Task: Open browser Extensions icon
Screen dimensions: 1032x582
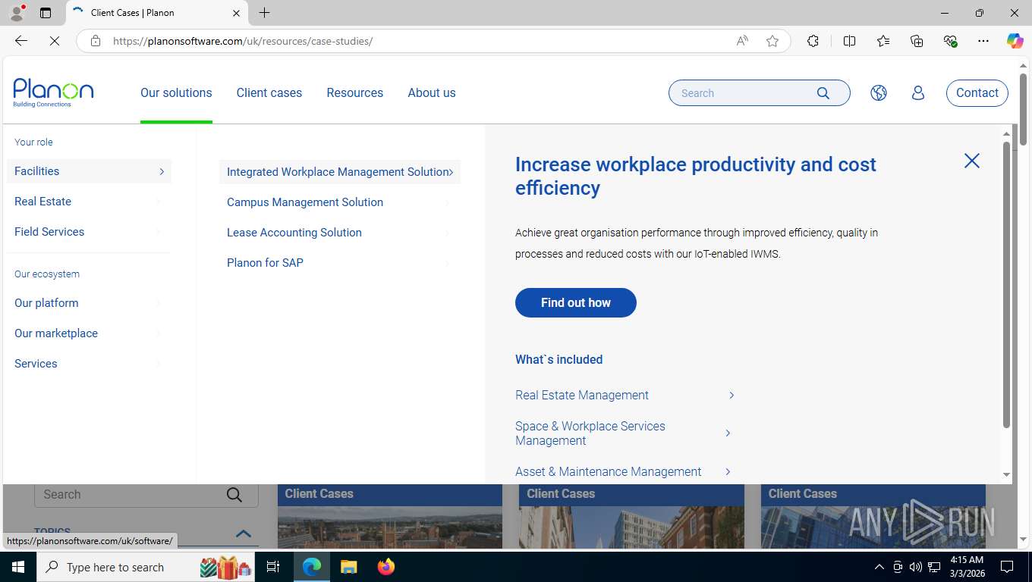Action: tap(813, 41)
